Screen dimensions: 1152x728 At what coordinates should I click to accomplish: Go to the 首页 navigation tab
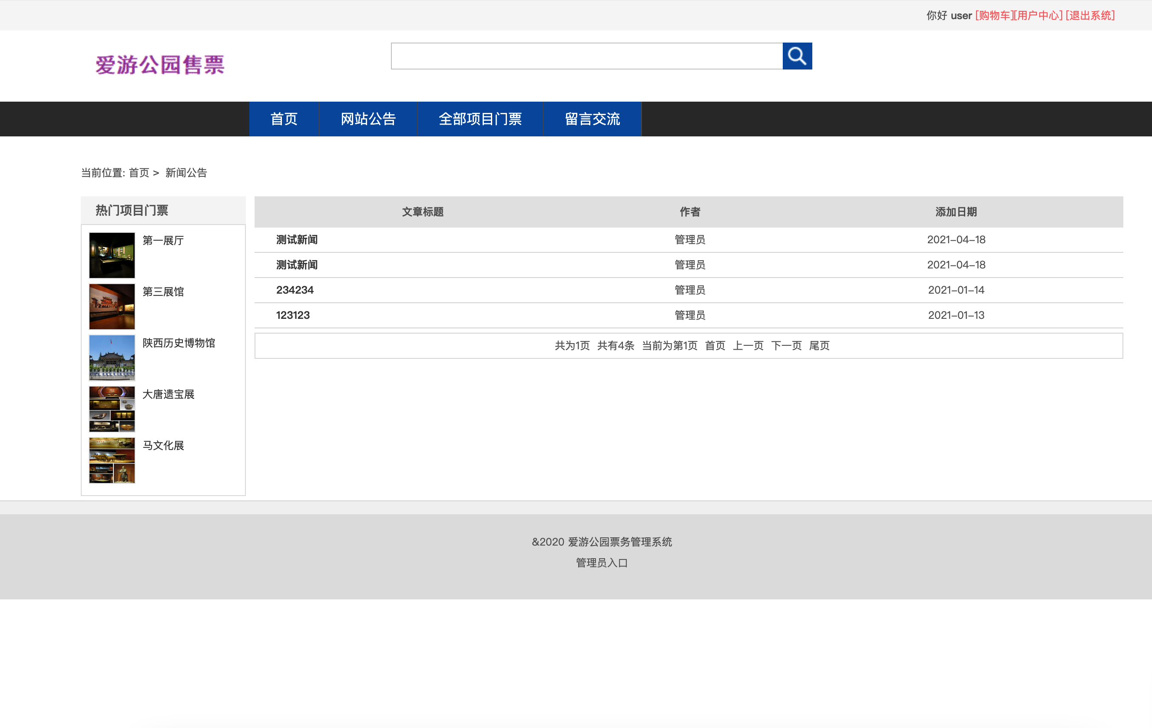[x=284, y=119]
